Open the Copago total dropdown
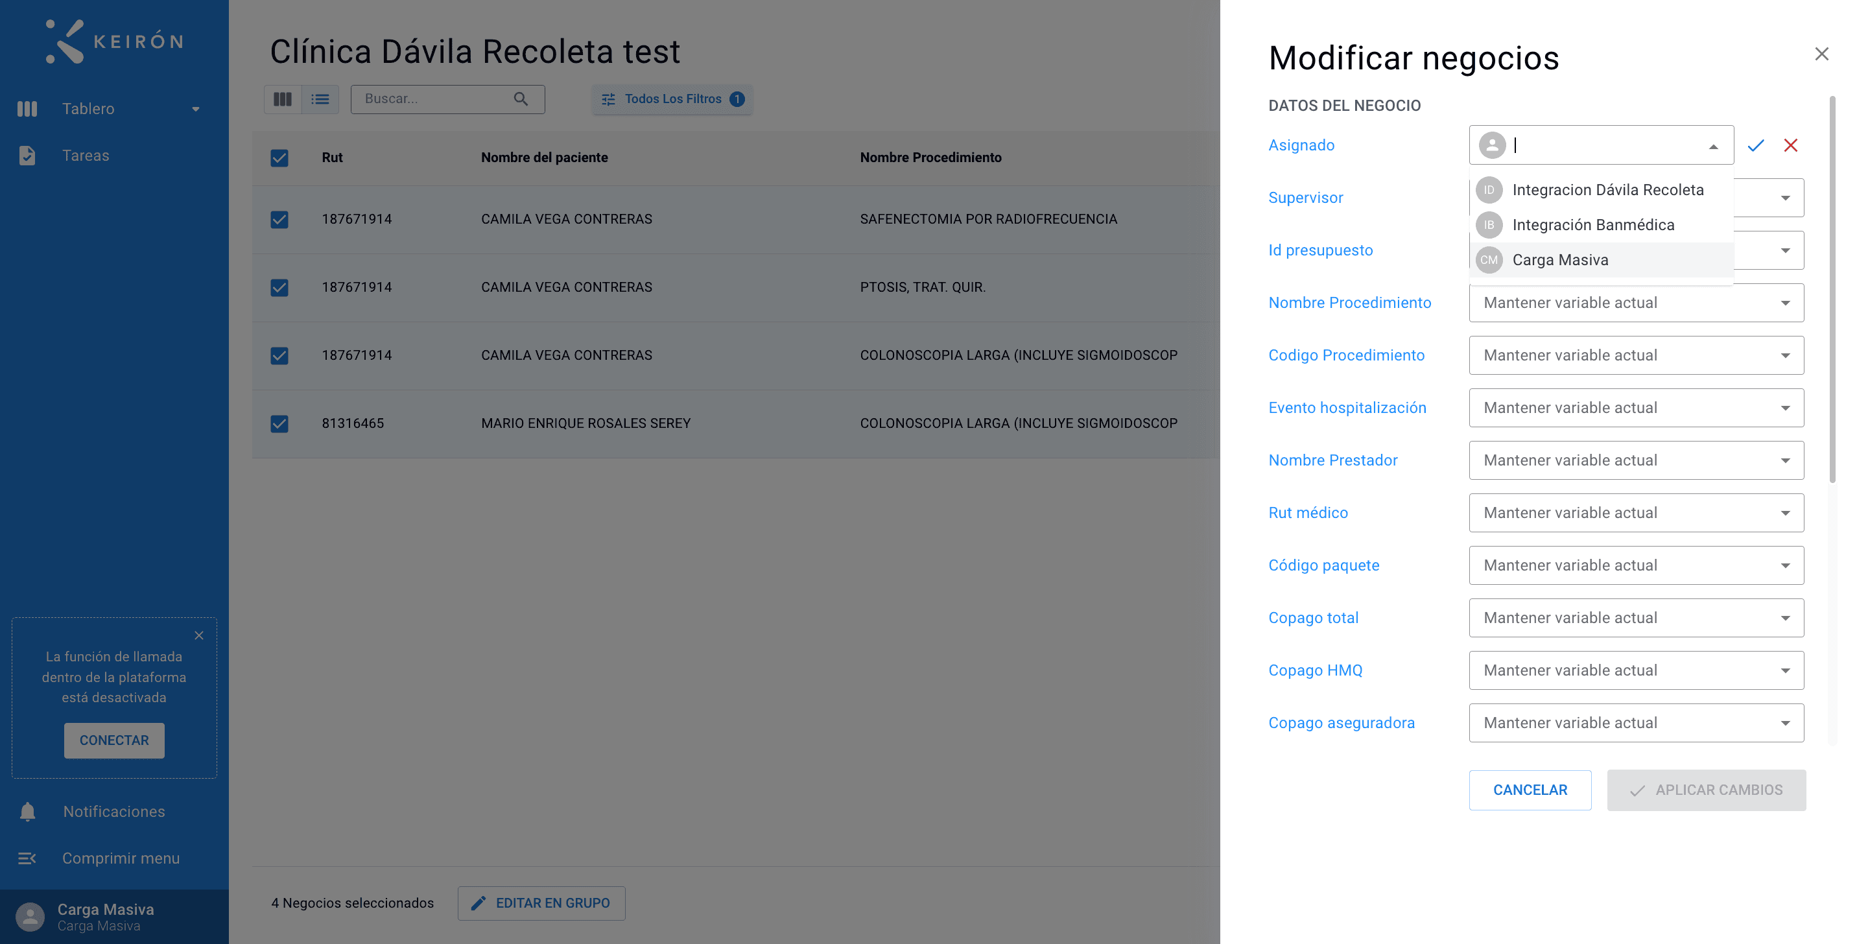 point(1637,618)
